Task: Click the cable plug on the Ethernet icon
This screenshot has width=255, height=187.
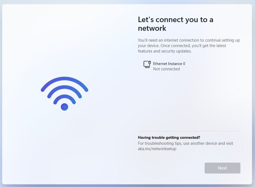Action: pyautogui.click(x=150, y=63)
